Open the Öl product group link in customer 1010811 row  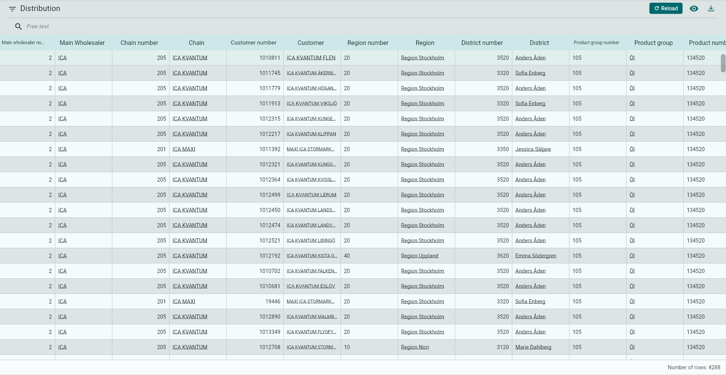point(632,58)
